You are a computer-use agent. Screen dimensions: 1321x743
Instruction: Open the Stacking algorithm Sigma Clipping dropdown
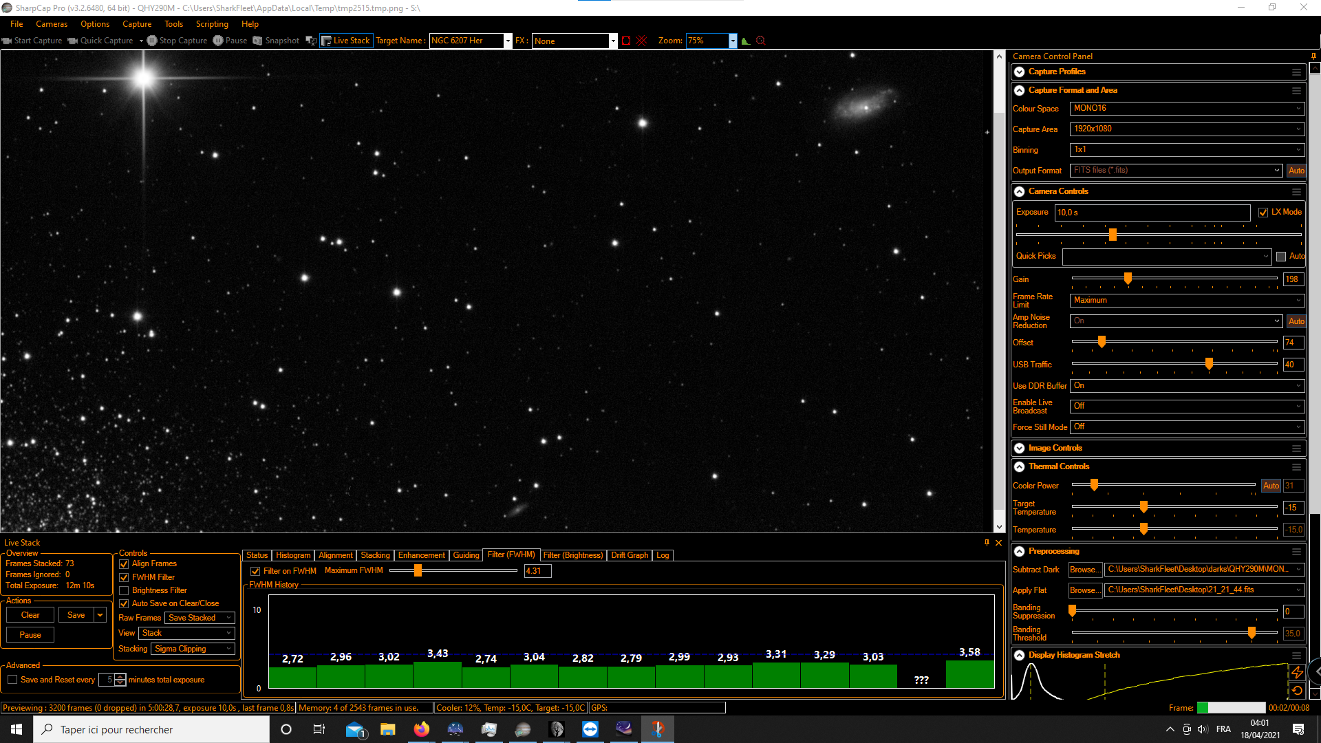(193, 649)
